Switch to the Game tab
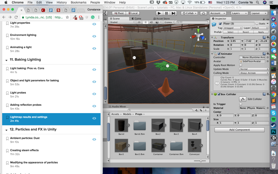This screenshot has height=174, width=278. [x=136, y=18]
